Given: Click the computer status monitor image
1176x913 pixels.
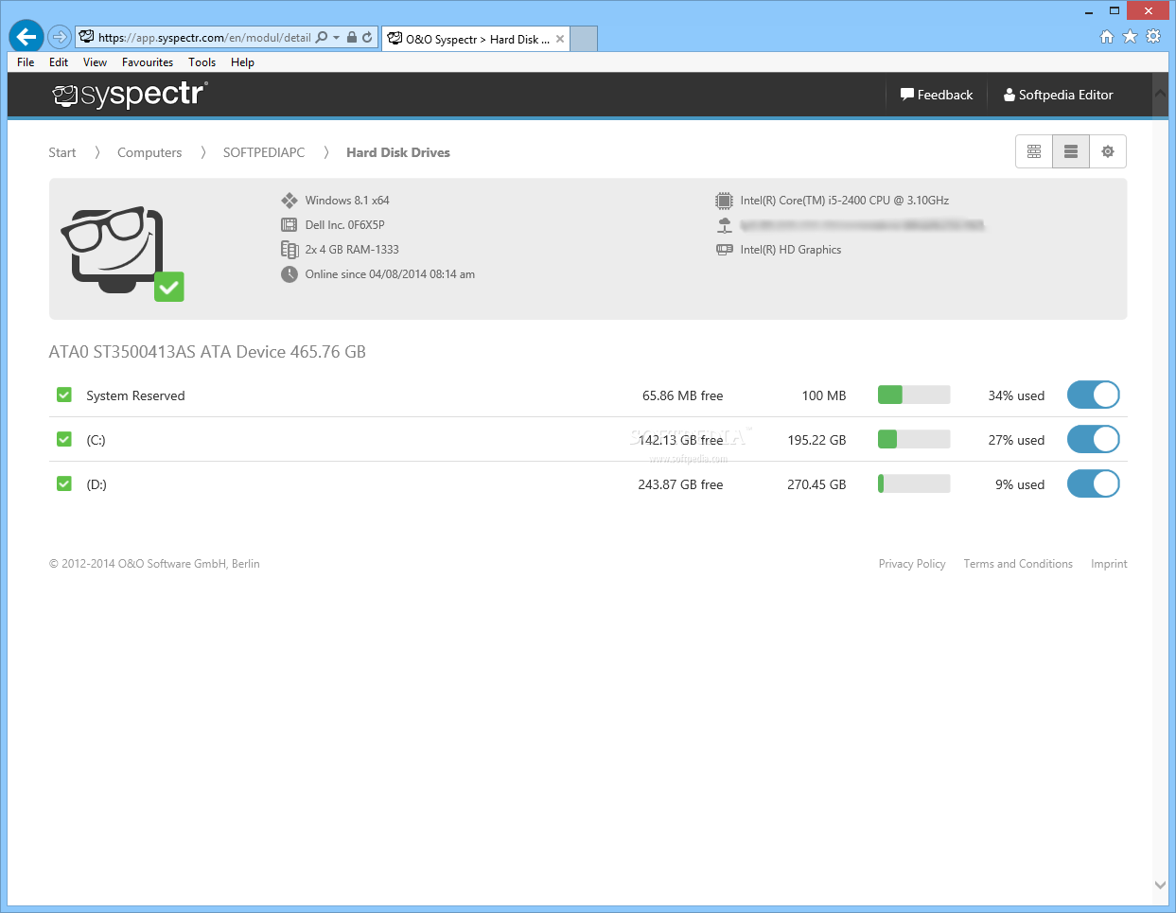Looking at the screenshot, I should (123, 254).
